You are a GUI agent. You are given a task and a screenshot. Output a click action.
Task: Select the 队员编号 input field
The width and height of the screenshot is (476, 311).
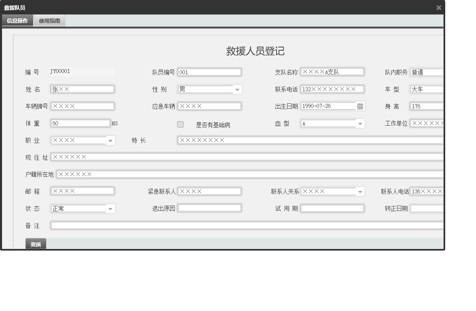click(x=210, y=72)
